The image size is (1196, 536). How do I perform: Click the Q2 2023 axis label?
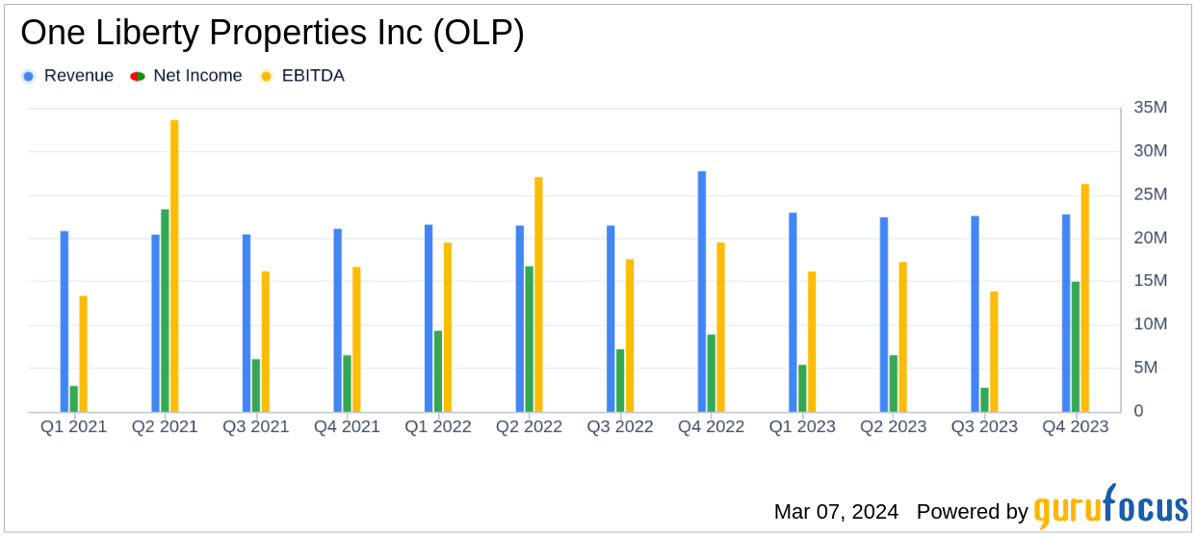tap(894, 426)
